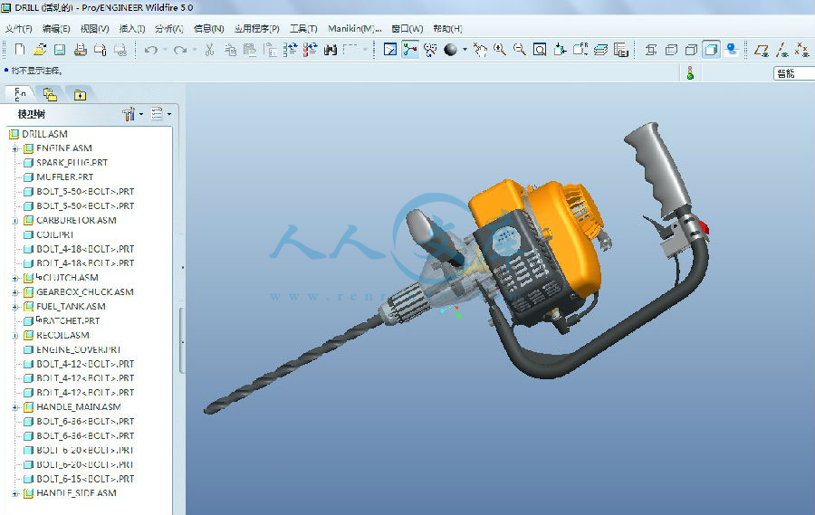Switch to the Folder Browser tab
The image size is (815, 515).
[50, 94]
